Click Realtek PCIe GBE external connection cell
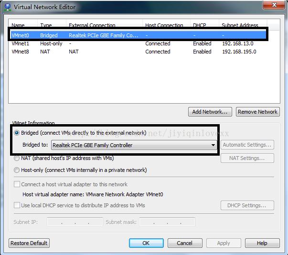This screenshot has width=288, height=255. pyautogui.click(x=104, y=35)
